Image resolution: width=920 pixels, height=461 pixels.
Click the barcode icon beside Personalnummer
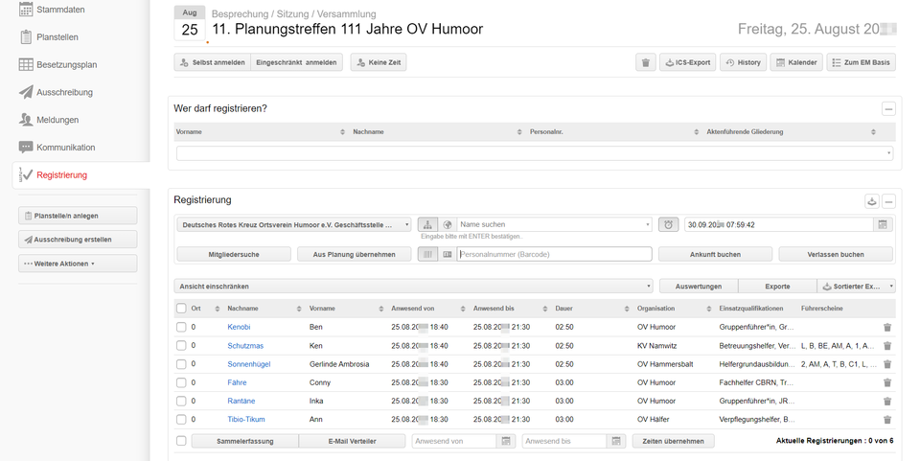tap(427, 254)
